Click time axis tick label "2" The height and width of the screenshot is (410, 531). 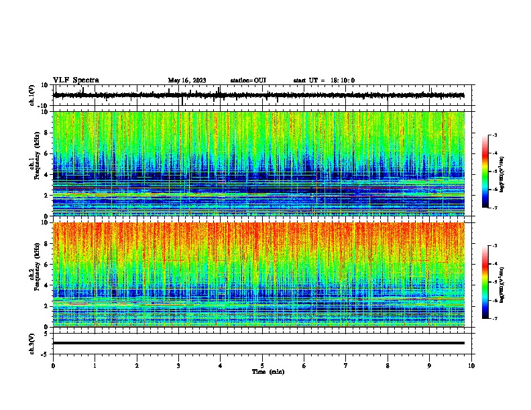(137, 366)
